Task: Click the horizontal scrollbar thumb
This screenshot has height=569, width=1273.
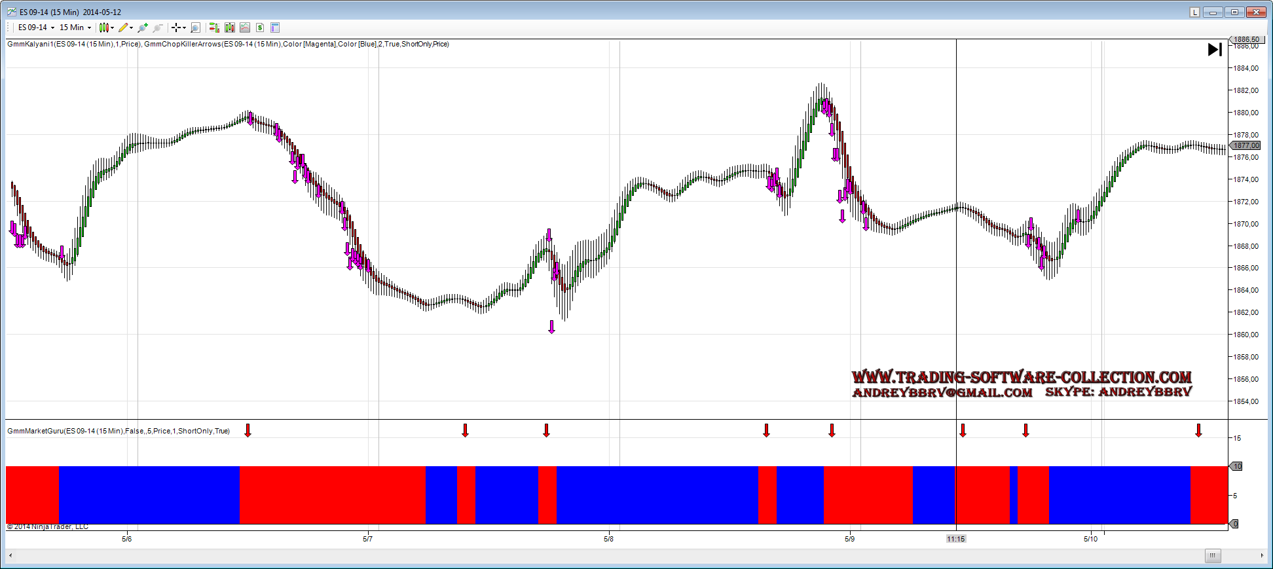Action: [x=1212, y=556]
